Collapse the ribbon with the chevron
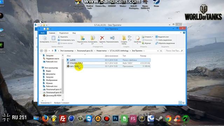This screenshot has height=126, width=224. (x=181, y=33)
